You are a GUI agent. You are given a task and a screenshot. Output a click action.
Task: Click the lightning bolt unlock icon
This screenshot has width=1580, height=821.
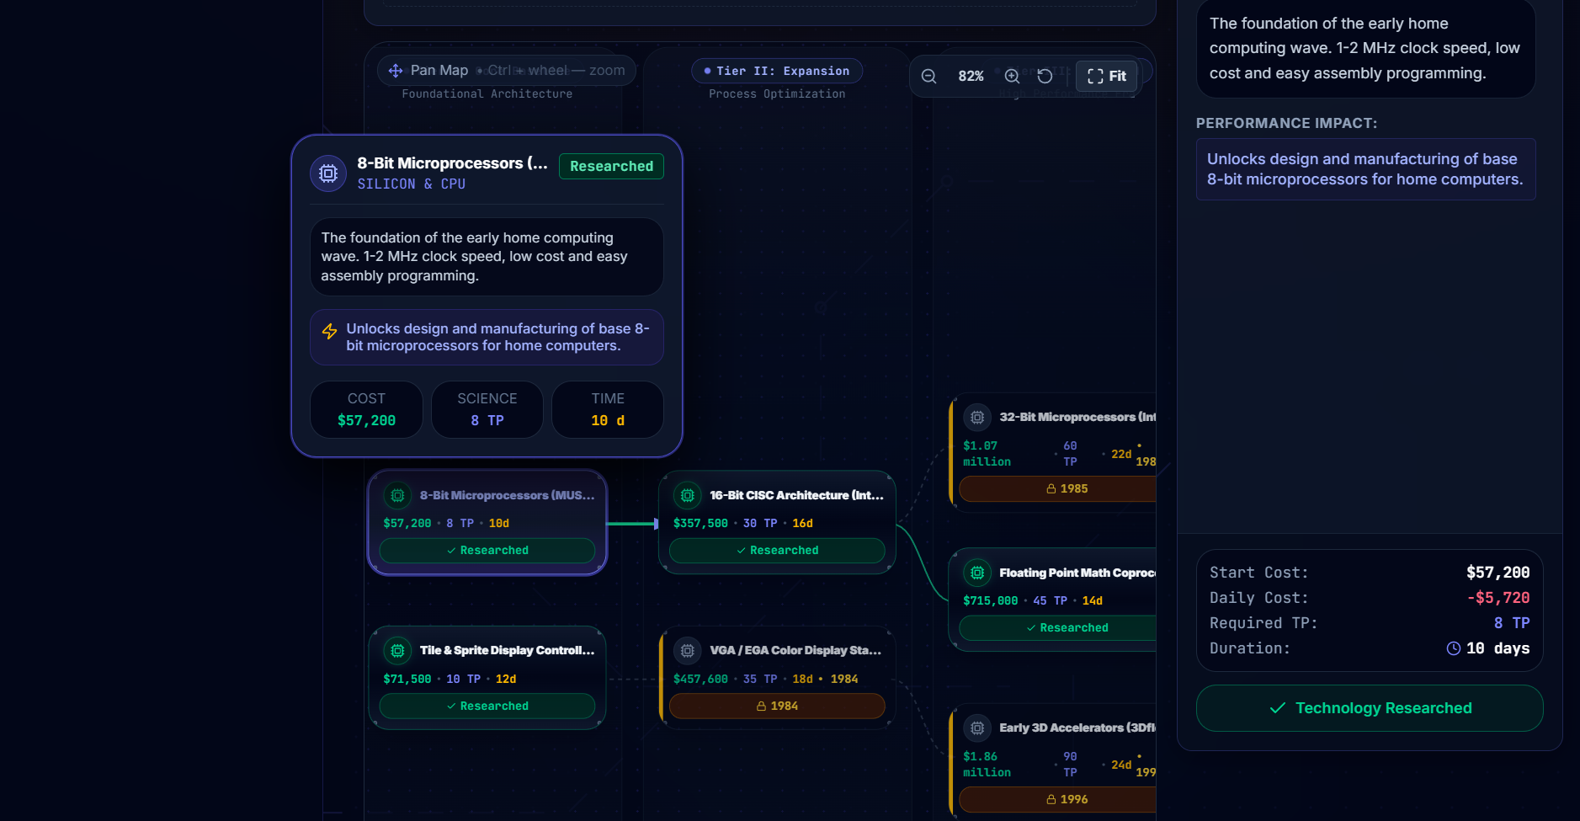(330, 332)
